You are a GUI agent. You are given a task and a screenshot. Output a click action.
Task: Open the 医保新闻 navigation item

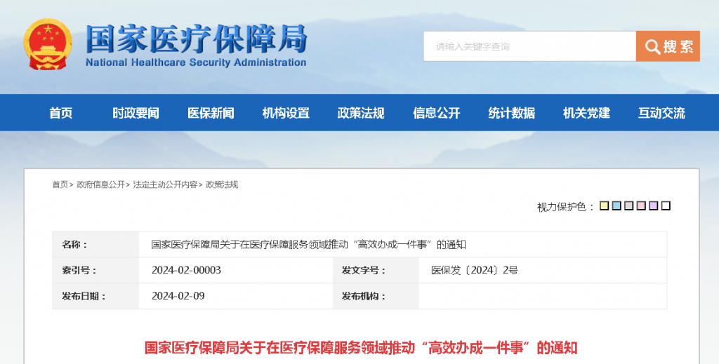(211, 113)
